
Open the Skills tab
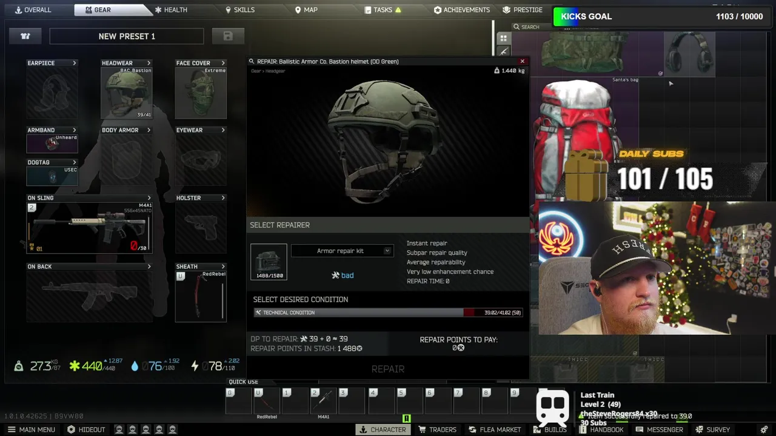tap(239, 10)
